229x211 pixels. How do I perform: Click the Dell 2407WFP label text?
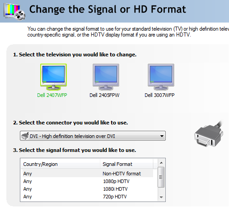(52, 95)
